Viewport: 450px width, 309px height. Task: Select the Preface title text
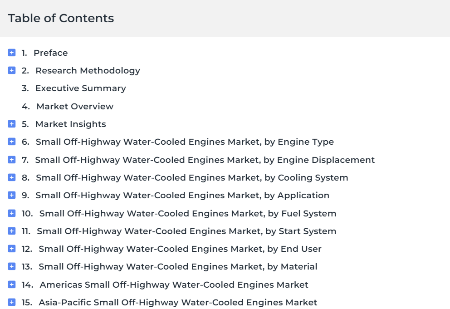(x=51, y=53)
